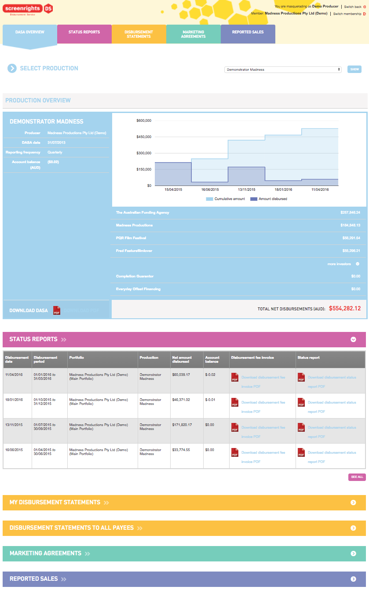Click the My Disbursement Statements heading
Viewport: 369px width, 590px height.
click(x=55, y=503)
